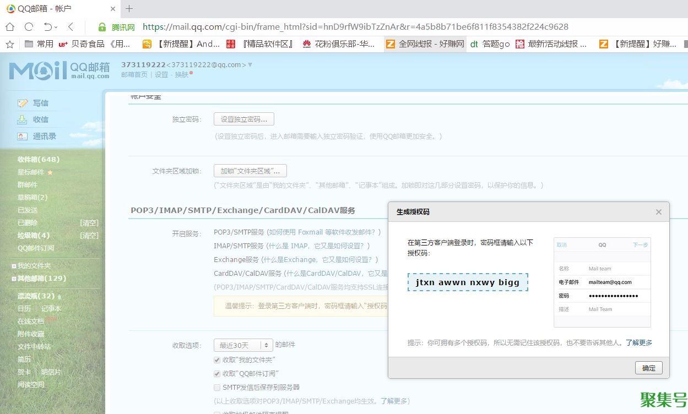
Task: Click the undo closed tab arrow icon
Action: (x=48, y=26)
